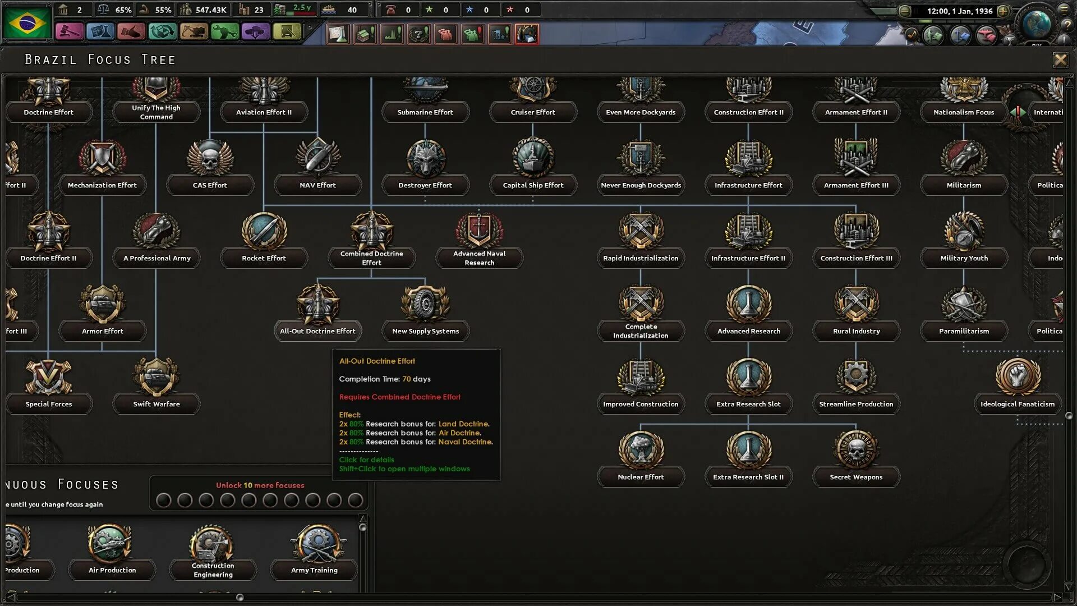
Task: Open the Decisions gavel menu tab
Action: [69, 32]
